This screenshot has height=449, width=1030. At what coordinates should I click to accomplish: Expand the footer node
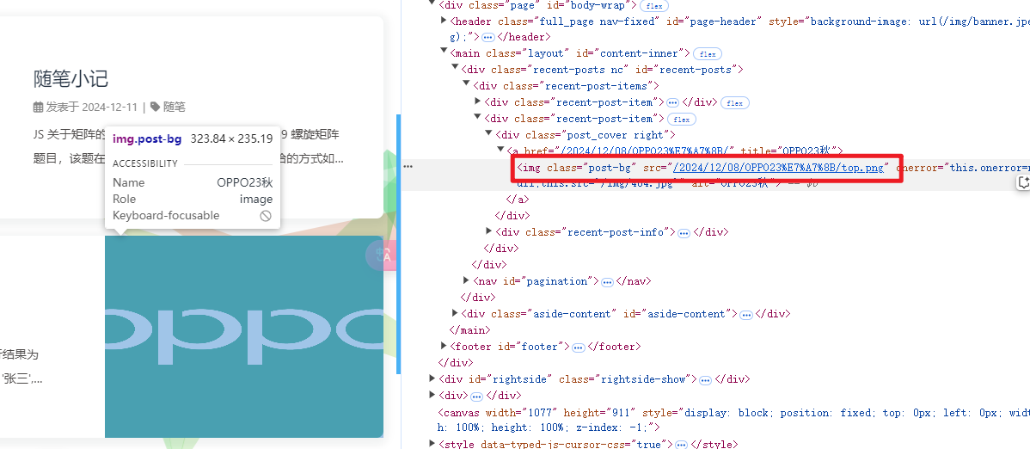pos(444,346)
